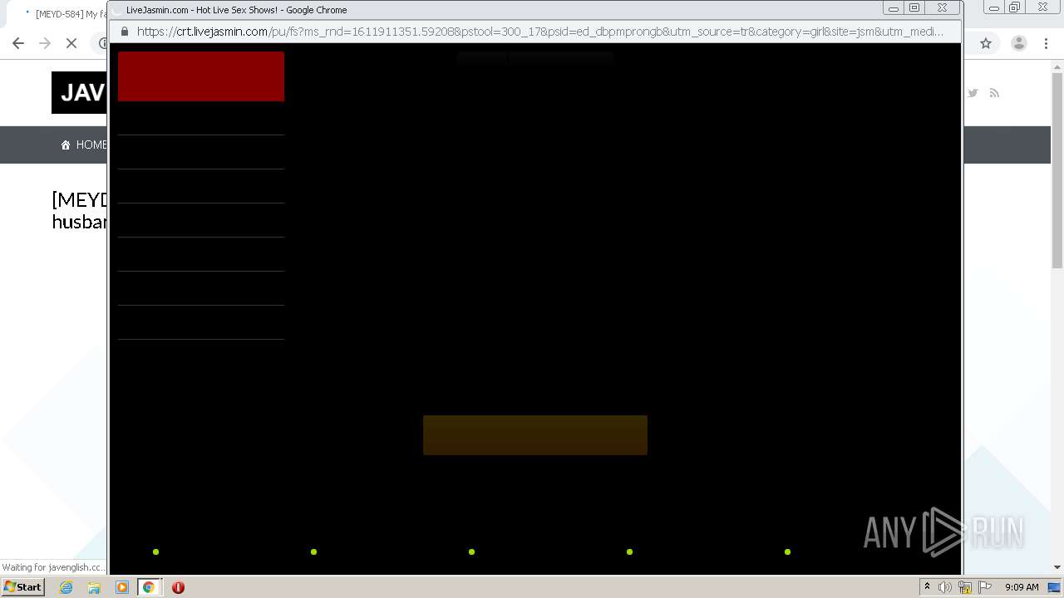Click forward arrow in background Chrome window
The width and height of the screenshot is (1064, 598).
[45, 43]
